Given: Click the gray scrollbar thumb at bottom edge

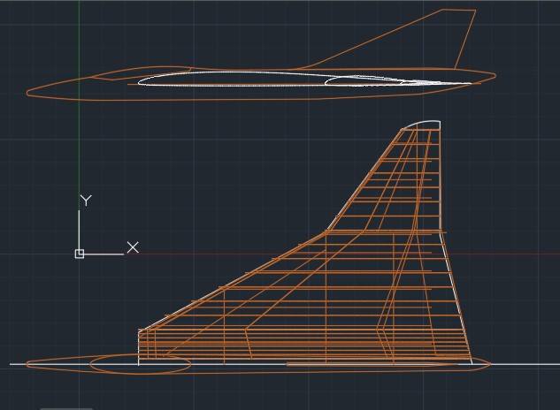Looking at the screenshot, I should (x=65, y=407).
